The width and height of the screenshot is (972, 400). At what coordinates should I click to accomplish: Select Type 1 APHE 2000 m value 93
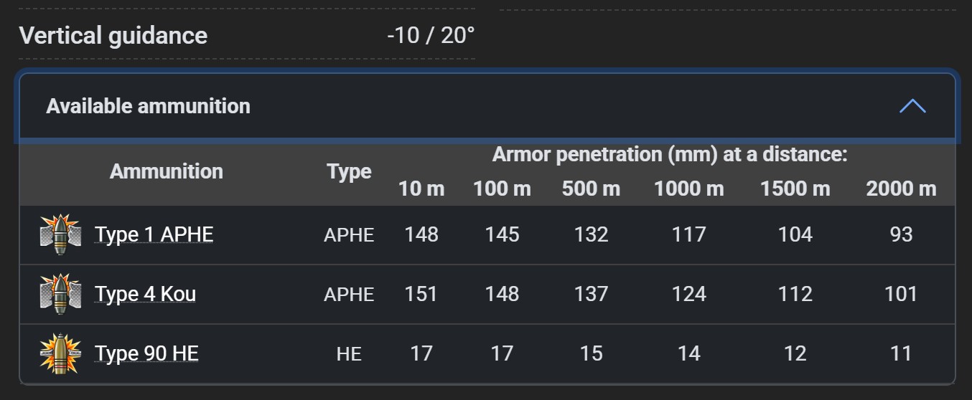[x=901, y=235]
